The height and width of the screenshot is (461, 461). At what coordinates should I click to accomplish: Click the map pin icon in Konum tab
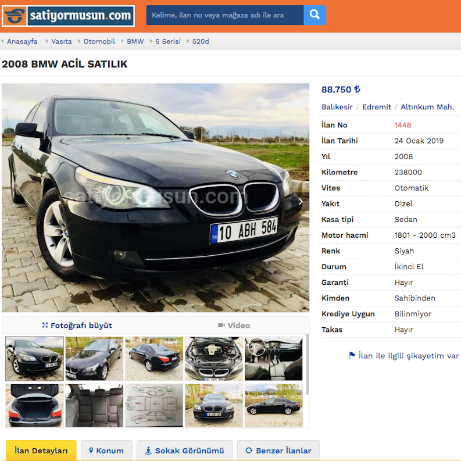point(91,450)
